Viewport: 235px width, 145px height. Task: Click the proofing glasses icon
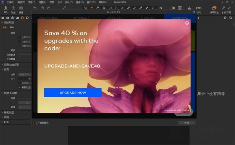coord(199,8)
